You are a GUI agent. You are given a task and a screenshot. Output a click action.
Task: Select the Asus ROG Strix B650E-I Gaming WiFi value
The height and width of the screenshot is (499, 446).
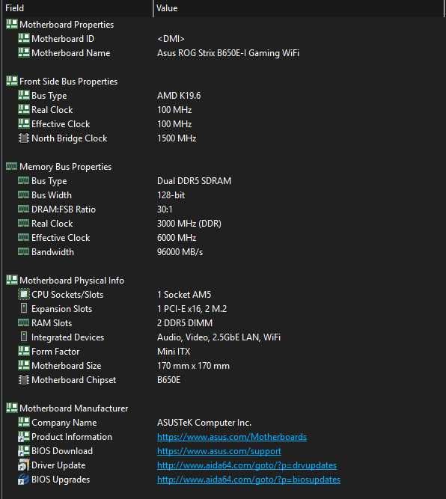pyautogui.click(x=228, y=53)
